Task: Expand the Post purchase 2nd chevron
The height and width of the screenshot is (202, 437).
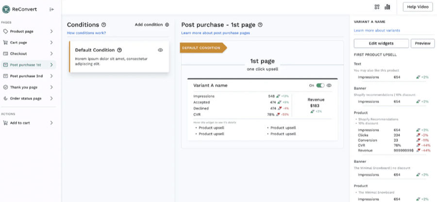Action: click(51, 76)
